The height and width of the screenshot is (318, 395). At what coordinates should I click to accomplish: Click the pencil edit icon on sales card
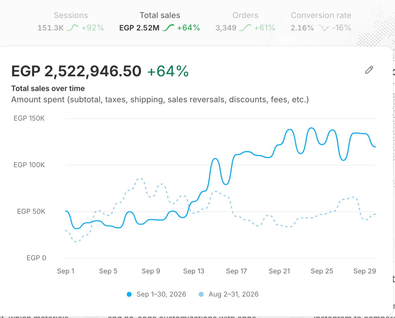point(369,70)
